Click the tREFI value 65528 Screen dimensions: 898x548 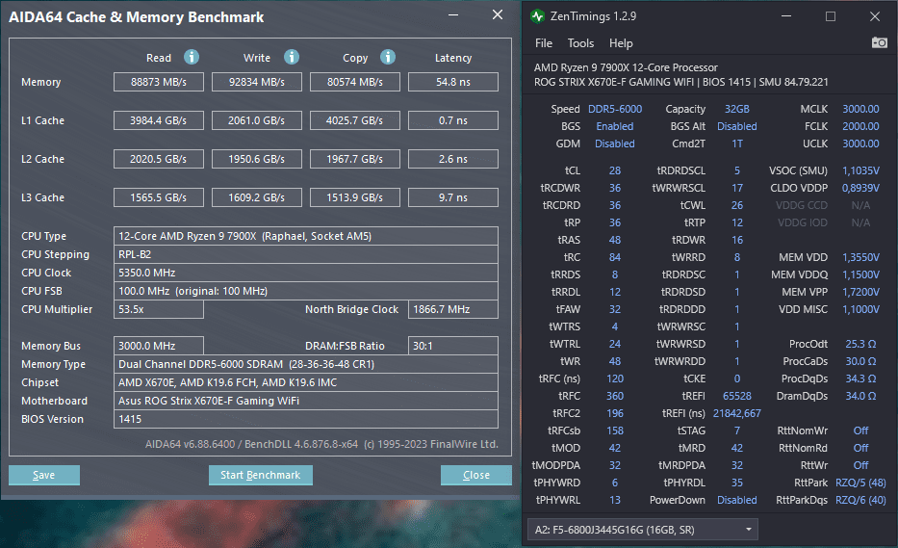pos(737,396)
